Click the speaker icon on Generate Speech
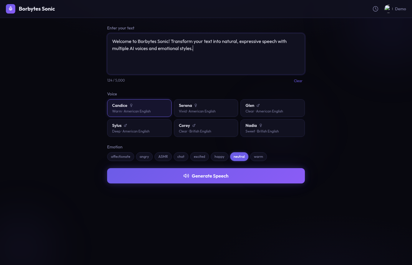412x265 pixels. click(x=186, y=176)
